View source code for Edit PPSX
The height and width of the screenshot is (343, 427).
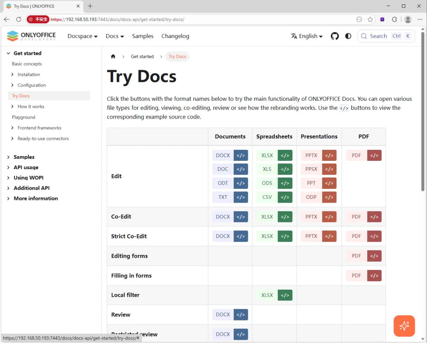click(x=329, y=169)
